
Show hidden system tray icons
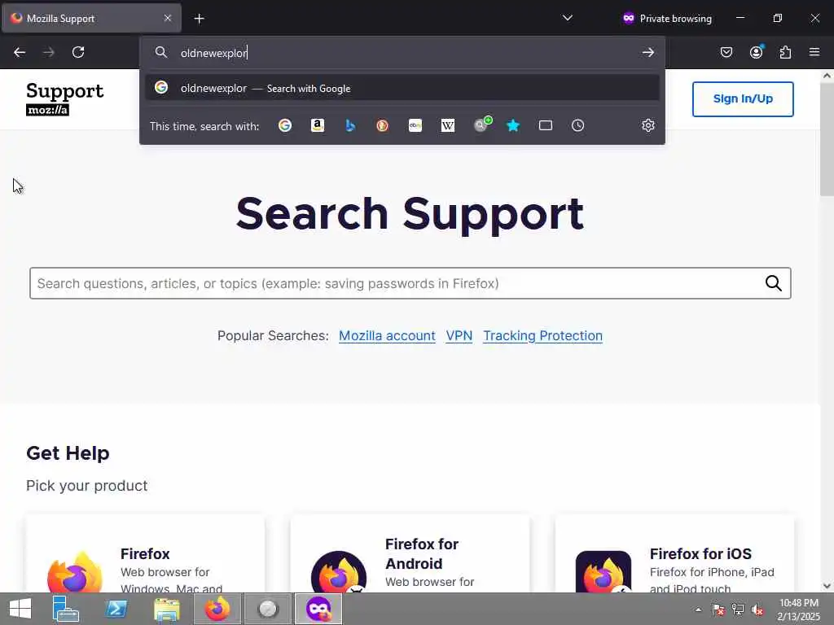tap(698, 610)
